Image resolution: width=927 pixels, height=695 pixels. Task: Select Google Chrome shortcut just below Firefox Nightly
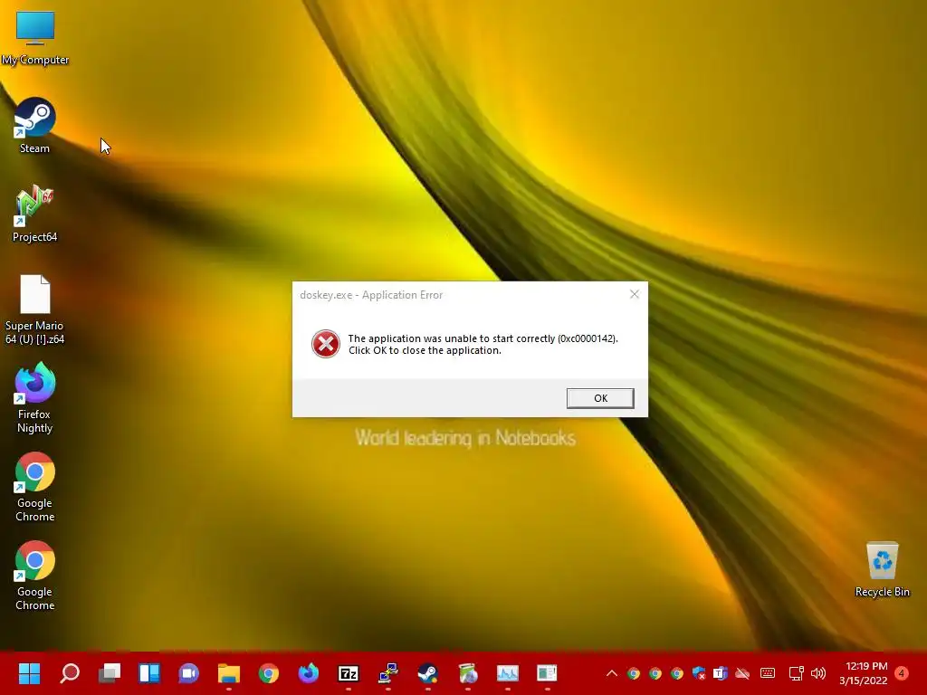click(x=35, y=487)
